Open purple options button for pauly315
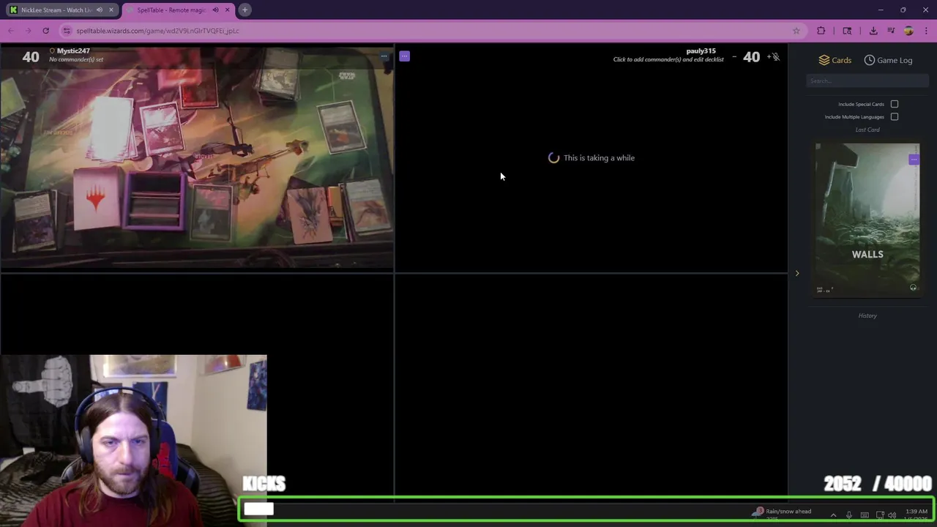Screen dimensions: 937x527 click(404, 56)
